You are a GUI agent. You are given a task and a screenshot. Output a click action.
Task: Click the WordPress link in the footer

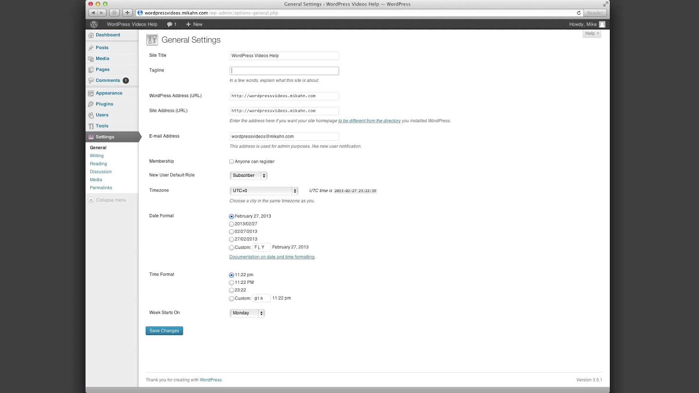tap(211, 380)
